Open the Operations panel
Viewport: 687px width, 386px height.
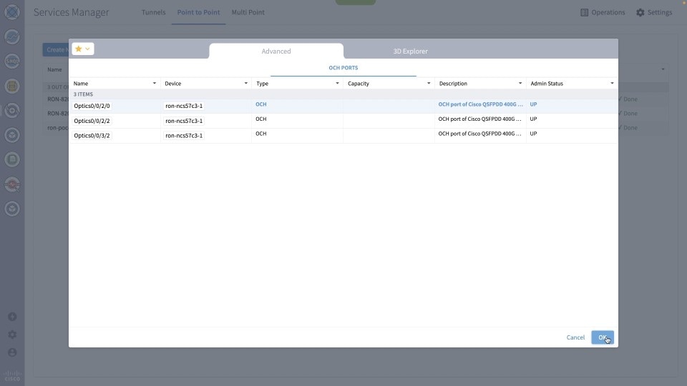(603, 12)
